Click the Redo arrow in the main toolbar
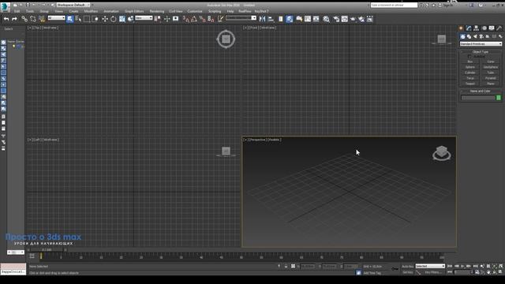 pos(14,19)
